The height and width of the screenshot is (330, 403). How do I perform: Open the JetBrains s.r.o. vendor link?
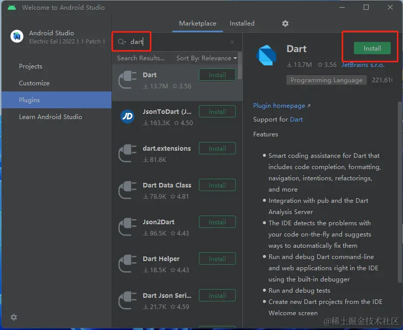click(x=363, y=65)
